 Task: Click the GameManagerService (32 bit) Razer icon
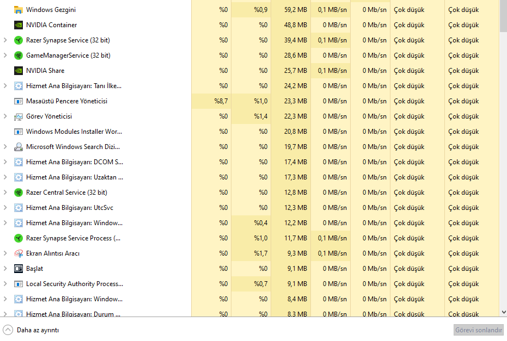click(19, 55)
